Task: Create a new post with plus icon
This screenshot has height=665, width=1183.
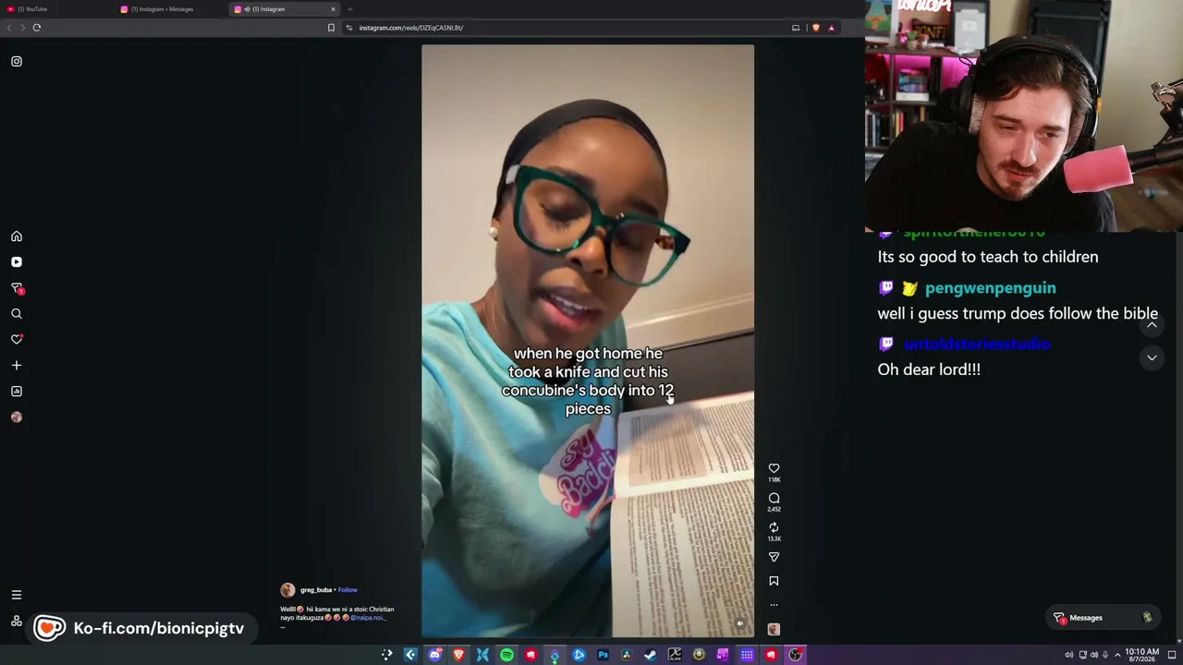Action: pyautogui.click(x=17, y=366)
